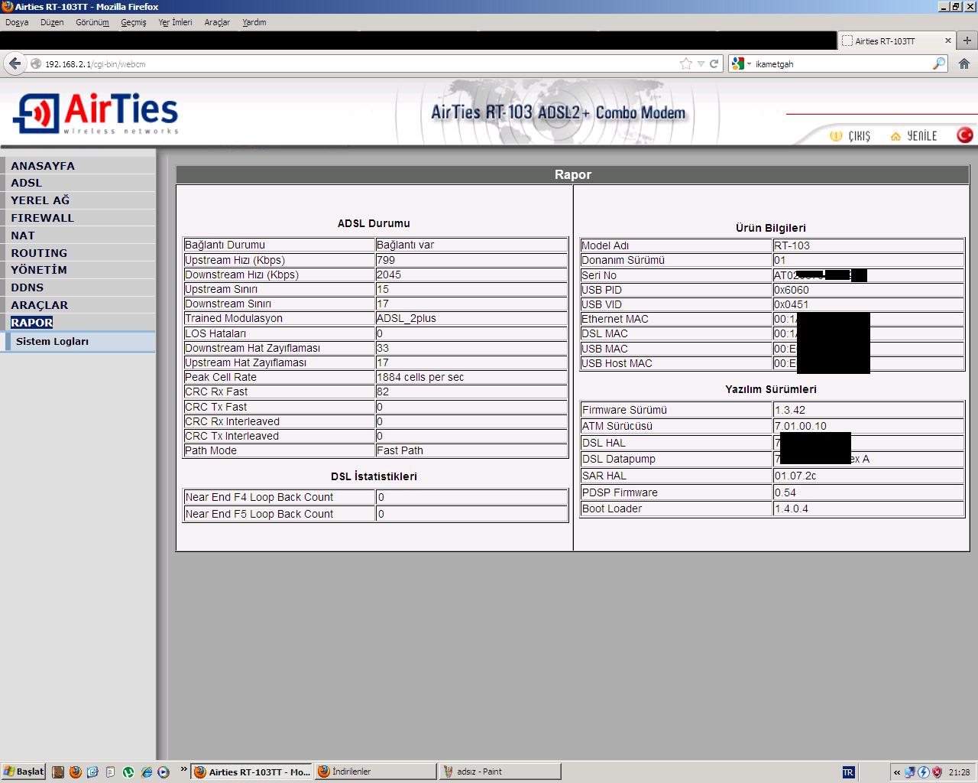The width and height of the screenshot is (978, 783).
Task: Open the Yer İmleri menu
Action: click(x=175, y=22)
